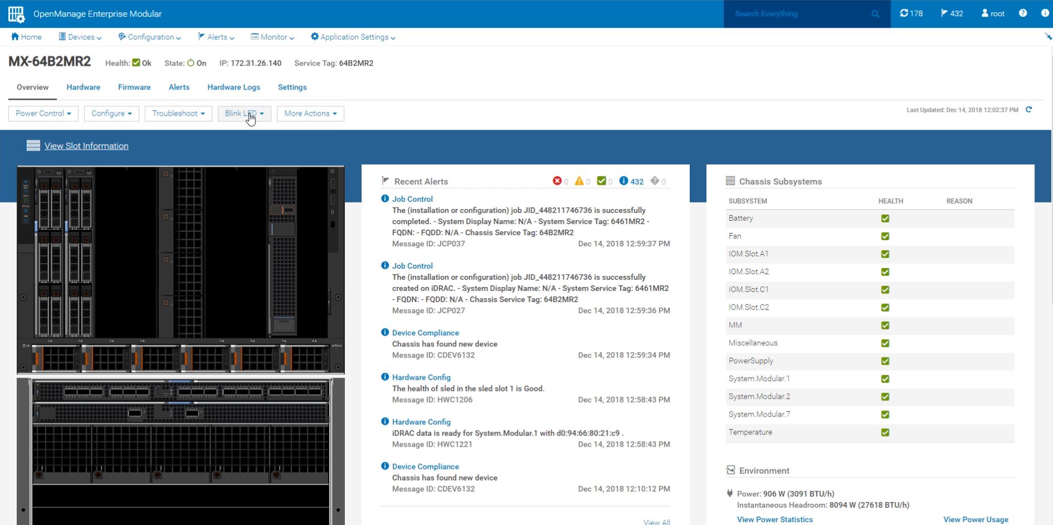Open the Power Control dropdown
1053x525 pixels.
tap(43, 113)
